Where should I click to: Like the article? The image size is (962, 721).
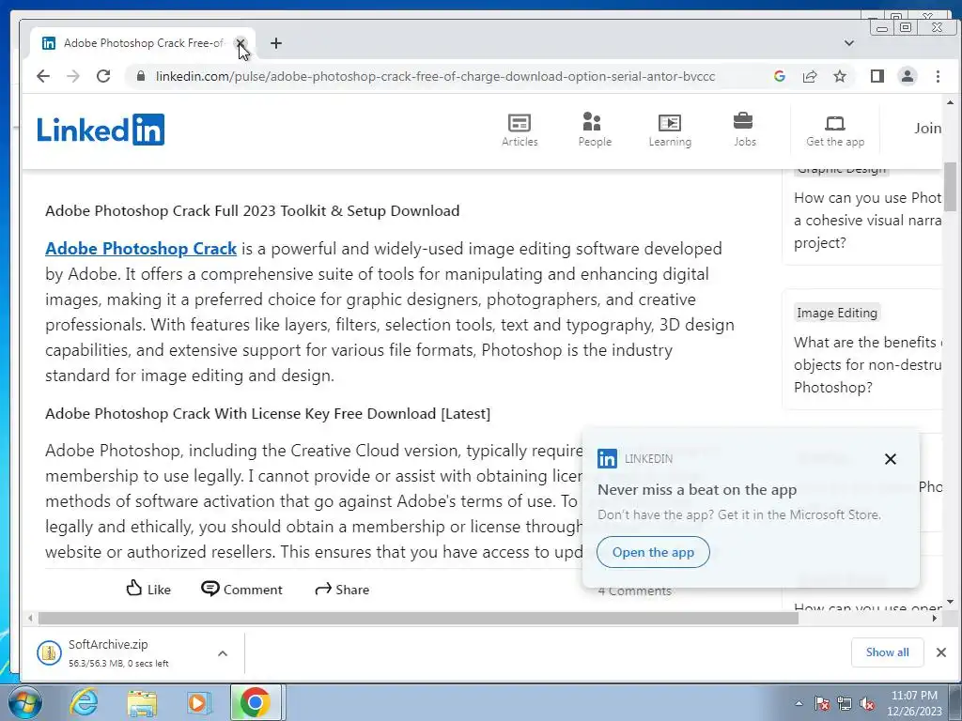[148, 590]
